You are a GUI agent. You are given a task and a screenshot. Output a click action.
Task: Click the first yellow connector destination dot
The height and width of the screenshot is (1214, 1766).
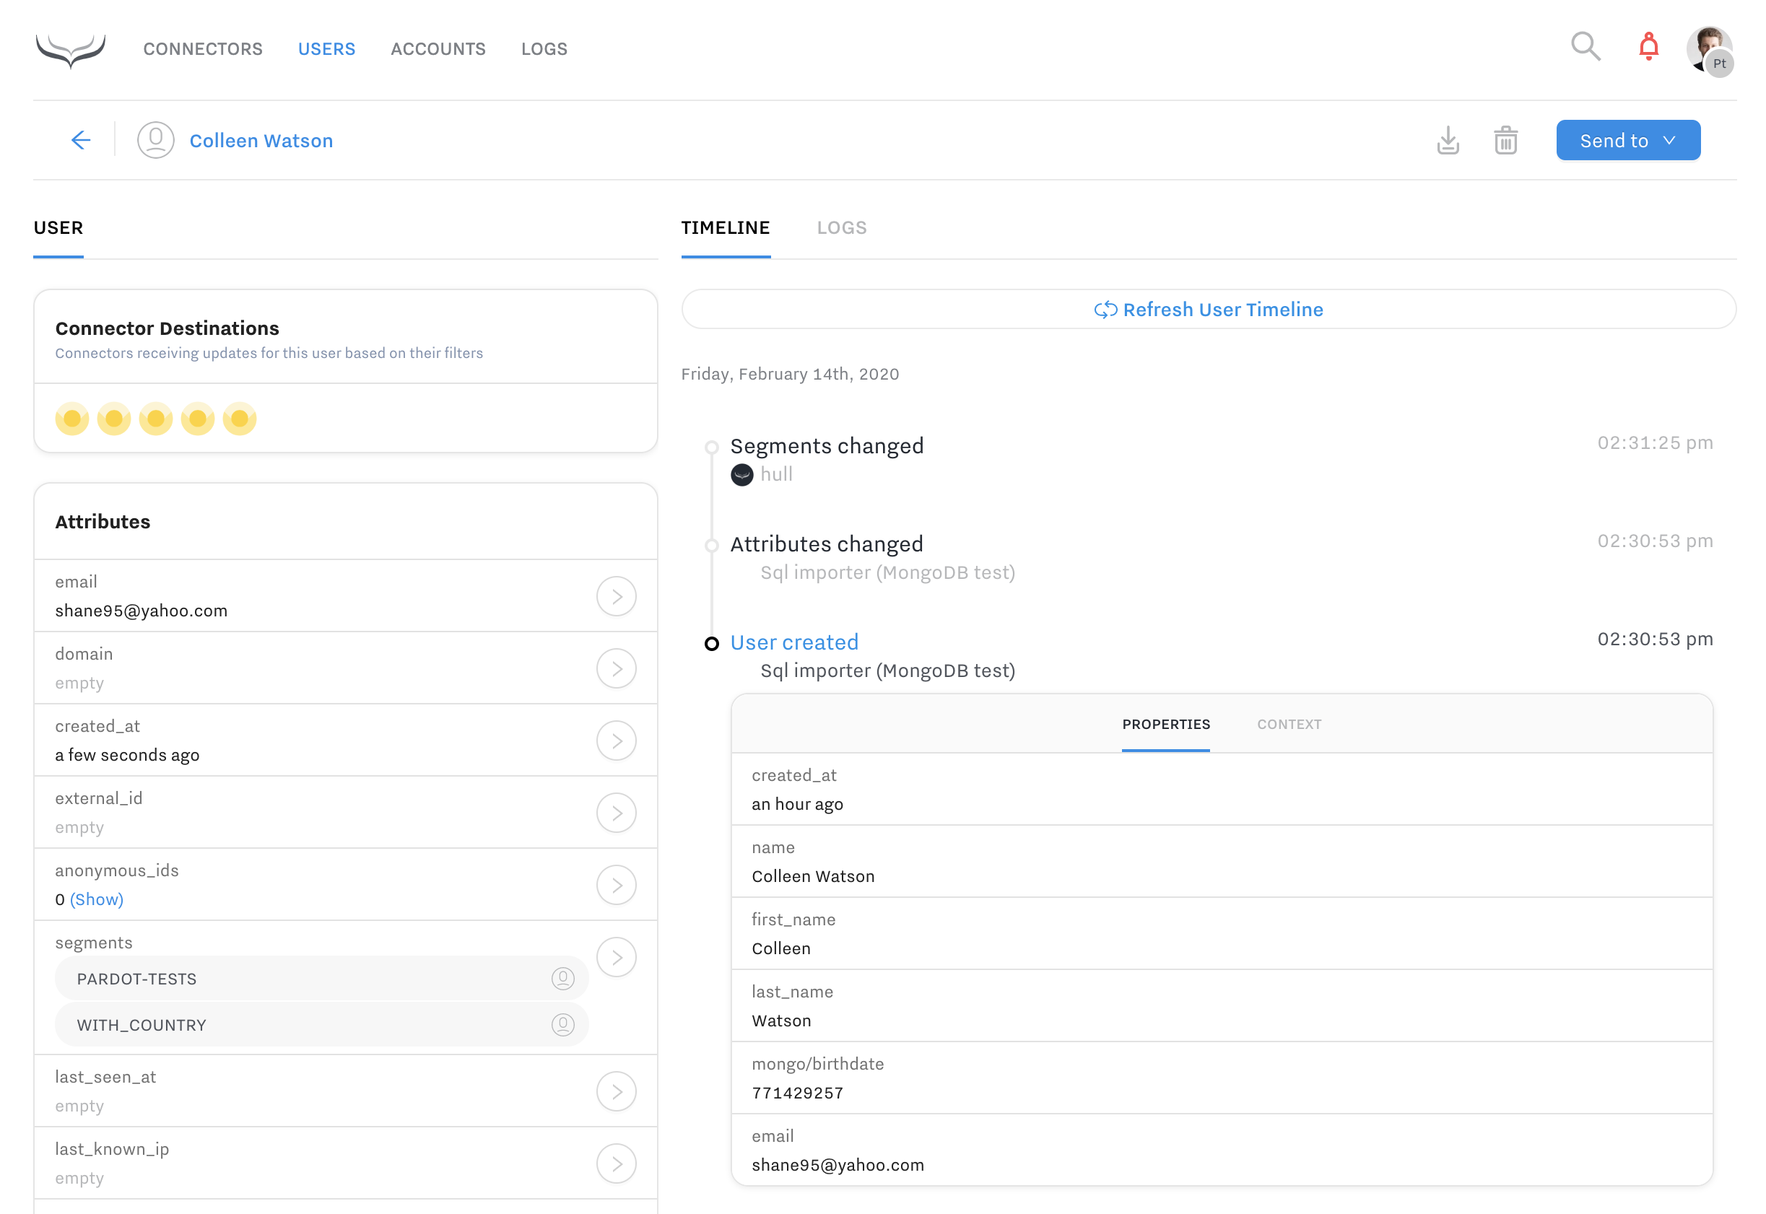(72, 419)
